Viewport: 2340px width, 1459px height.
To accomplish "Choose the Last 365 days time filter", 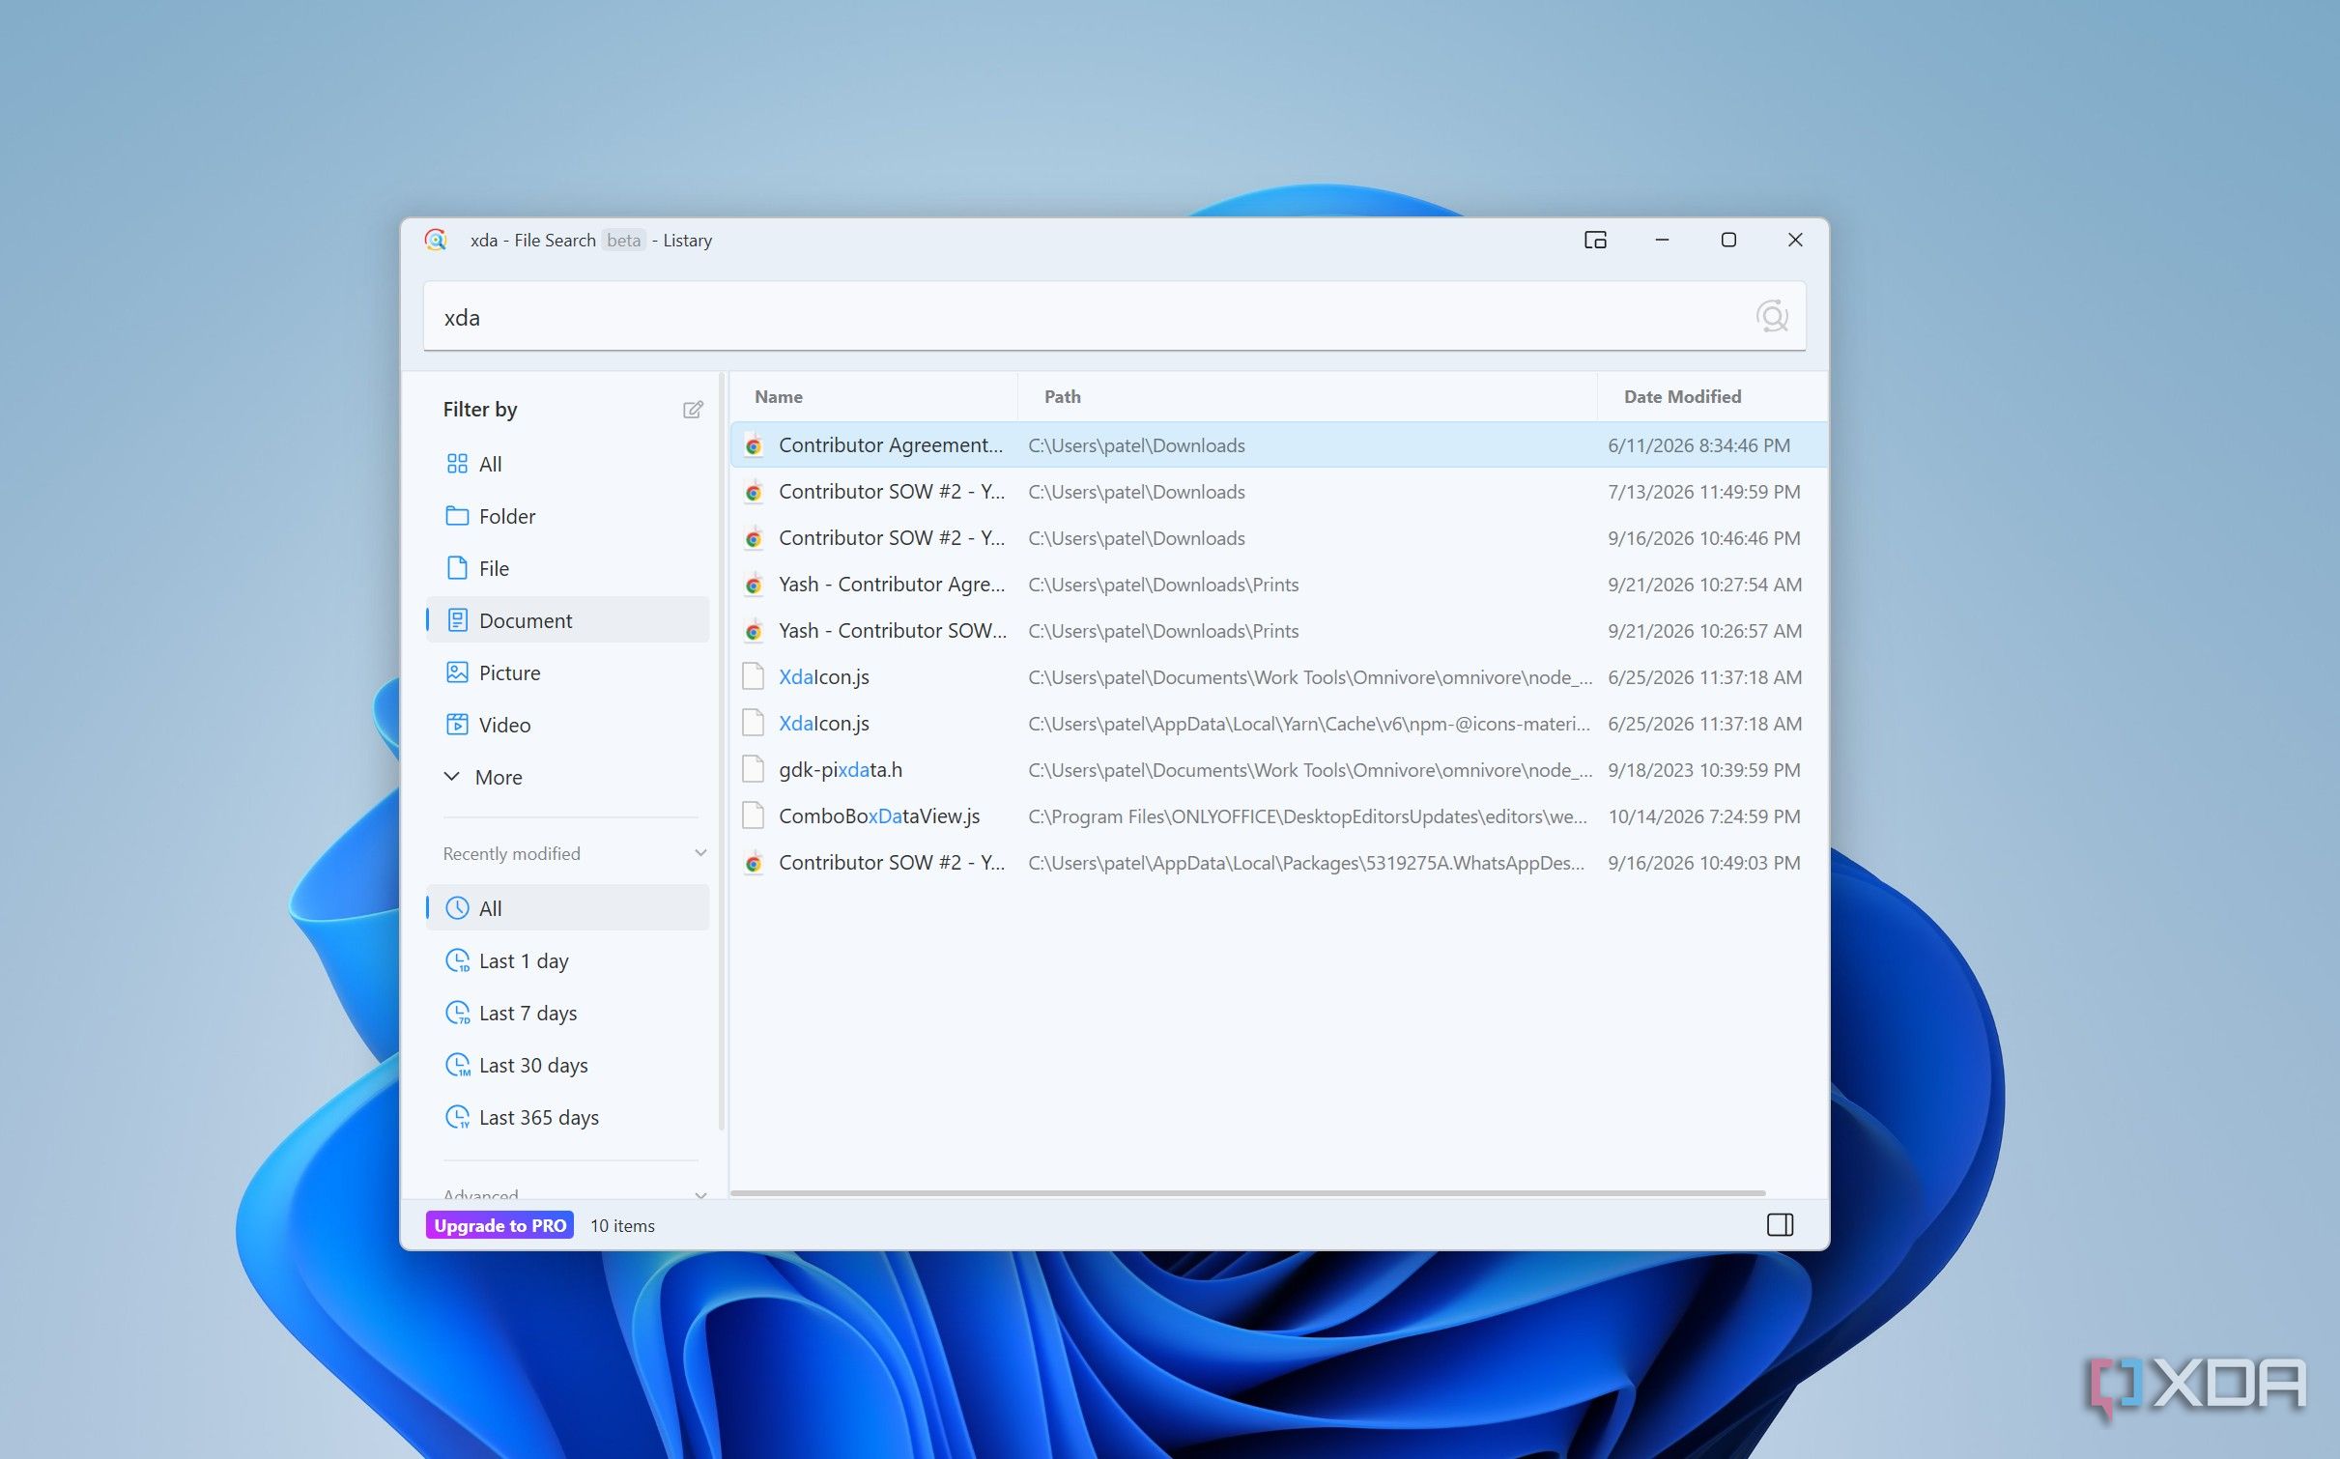I will coord(568,1117).
